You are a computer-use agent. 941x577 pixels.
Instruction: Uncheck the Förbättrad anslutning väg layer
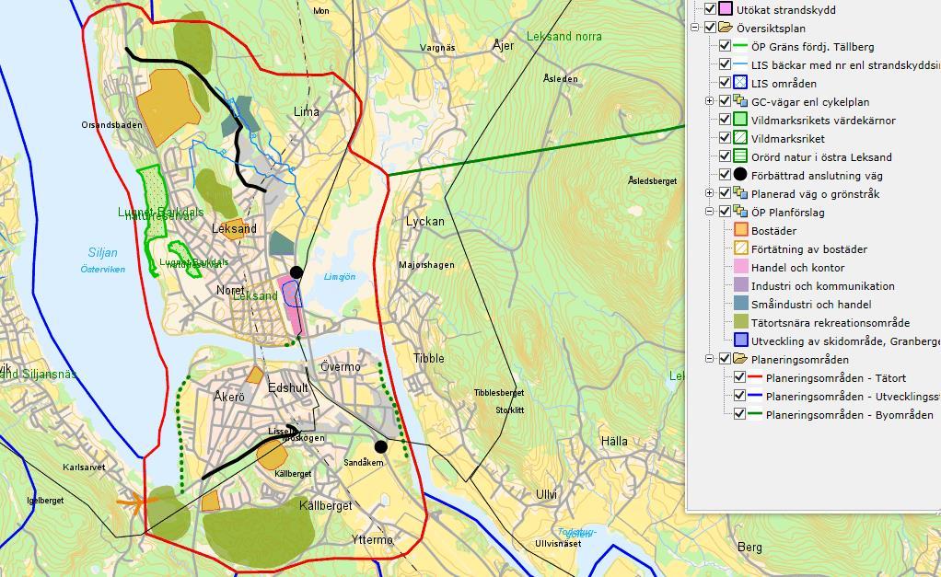[725, 175]
